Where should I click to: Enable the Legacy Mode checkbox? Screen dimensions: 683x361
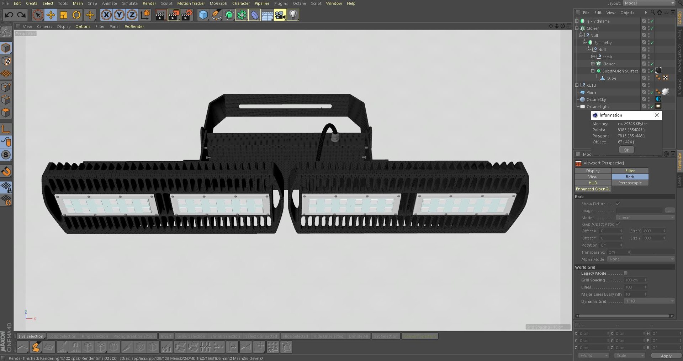click(x=625, y=273)
